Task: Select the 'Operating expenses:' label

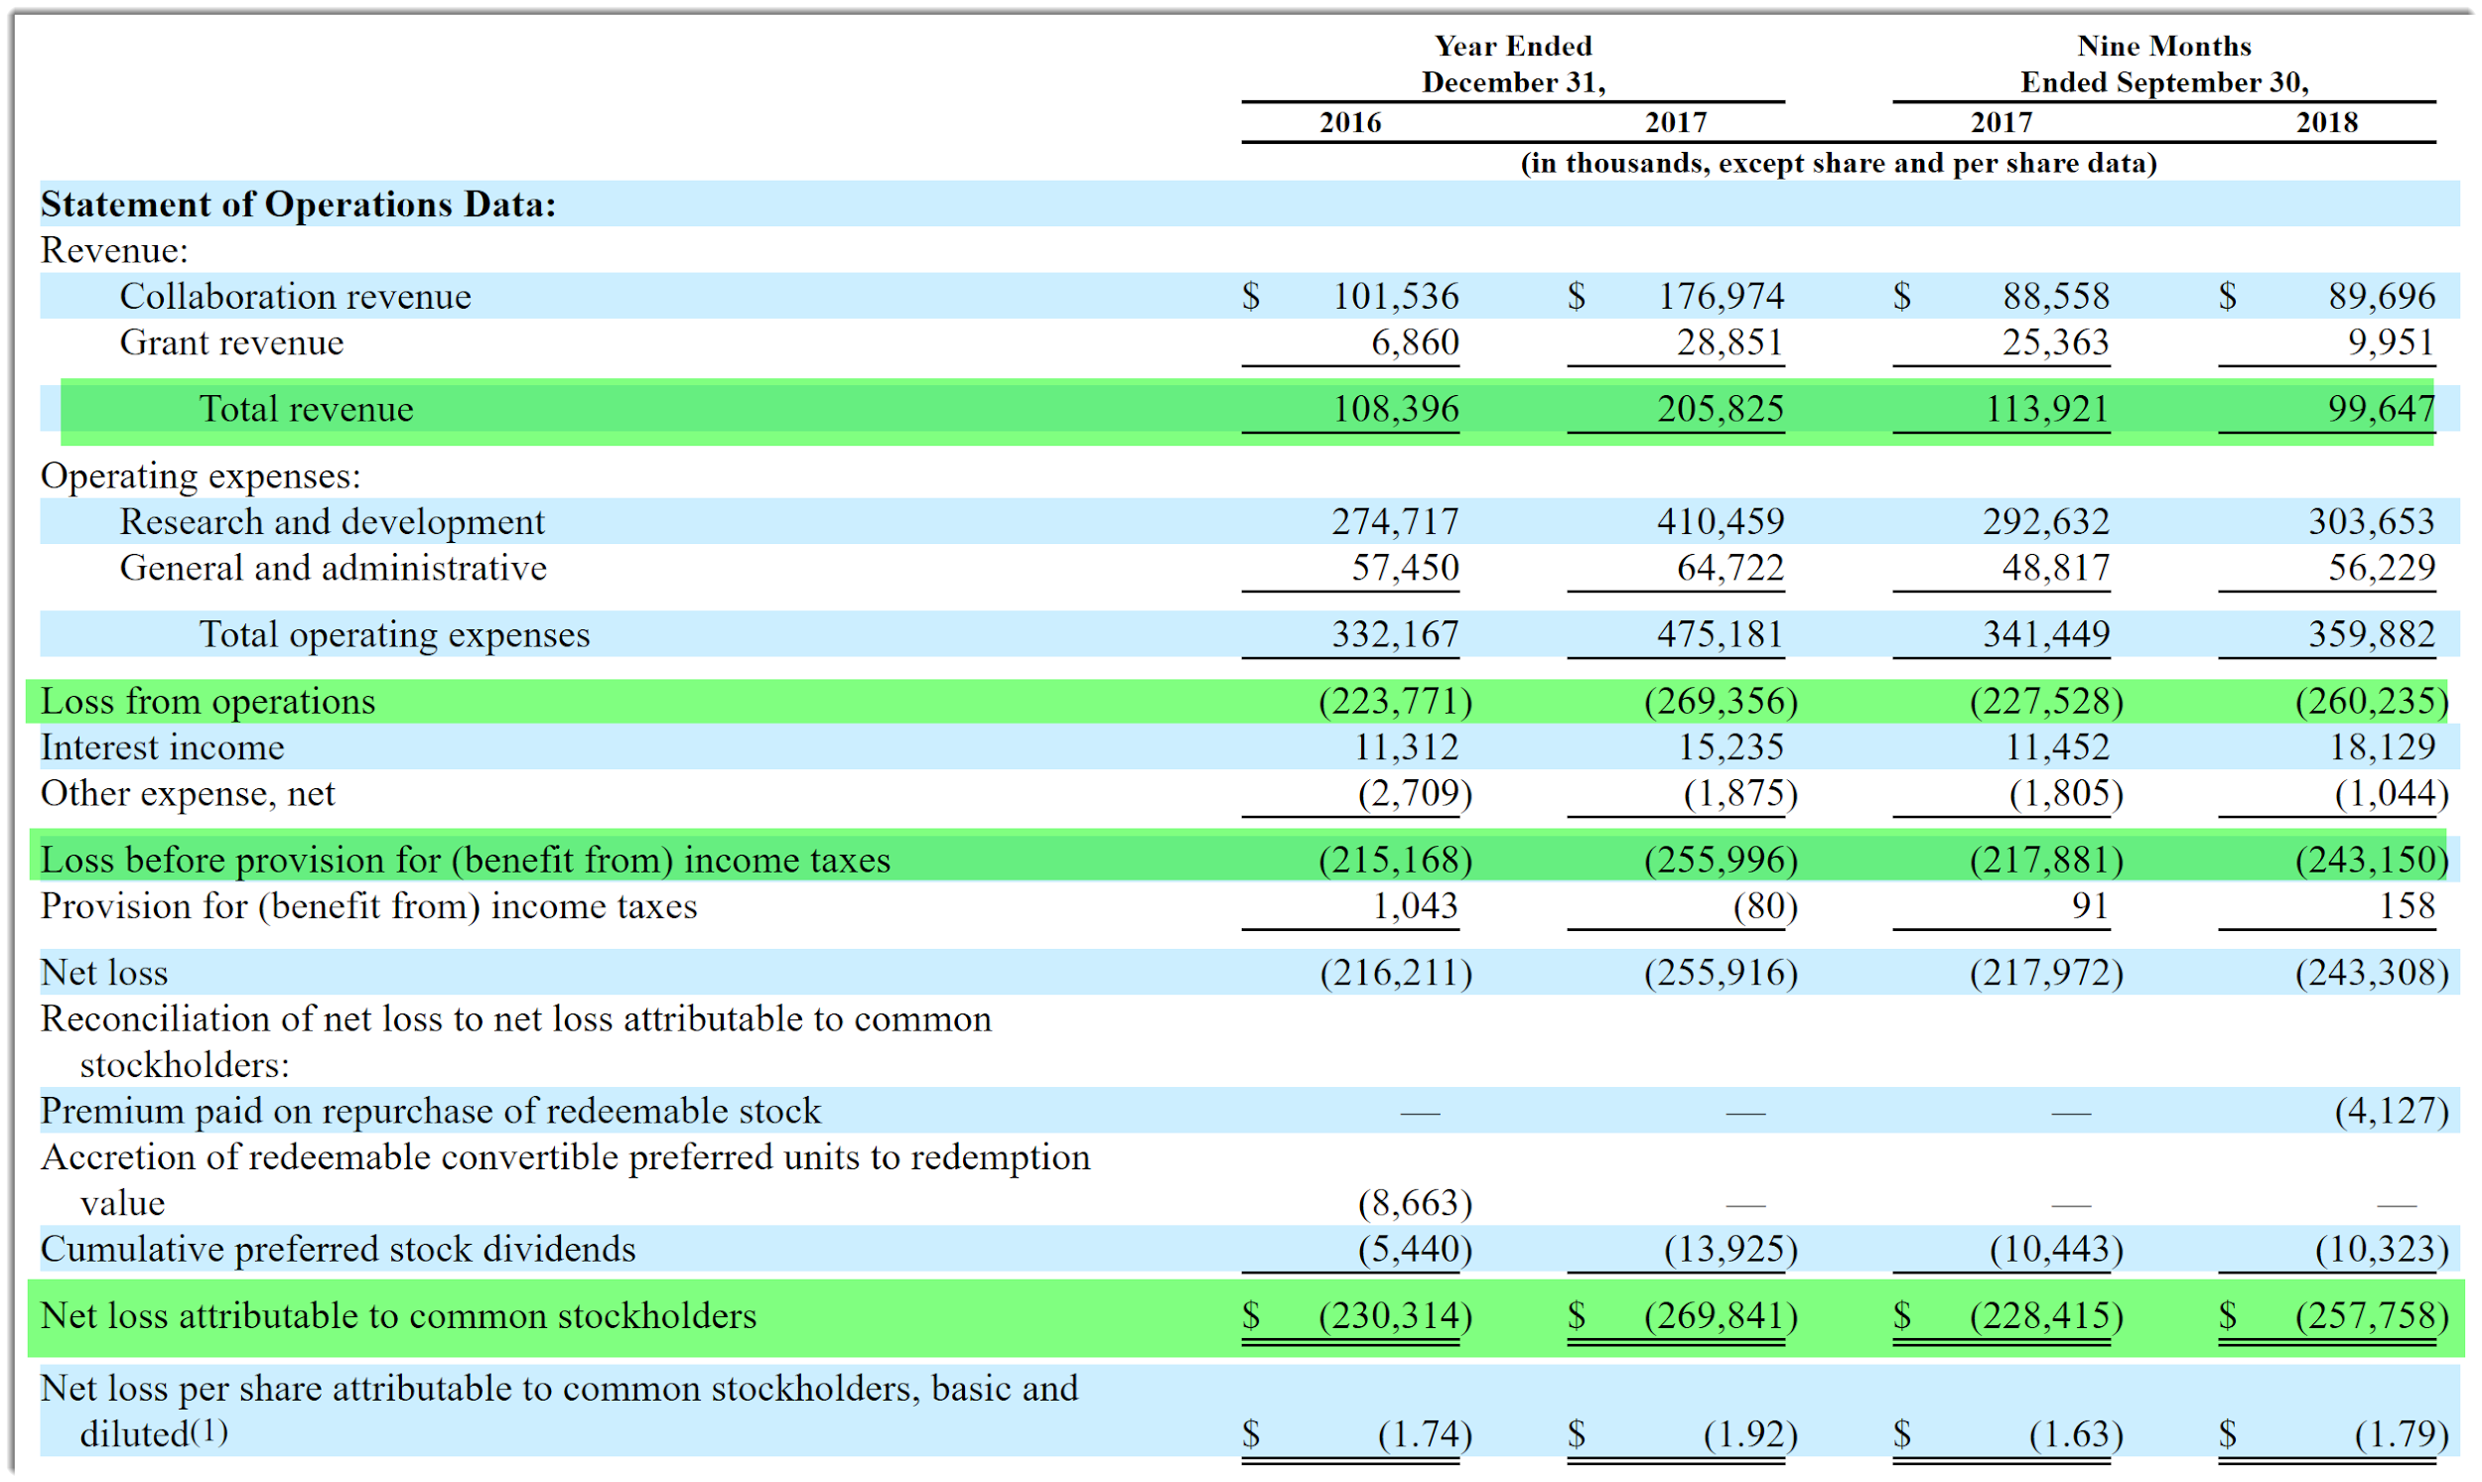Action: pyautogui.click(x=200, y=476)
